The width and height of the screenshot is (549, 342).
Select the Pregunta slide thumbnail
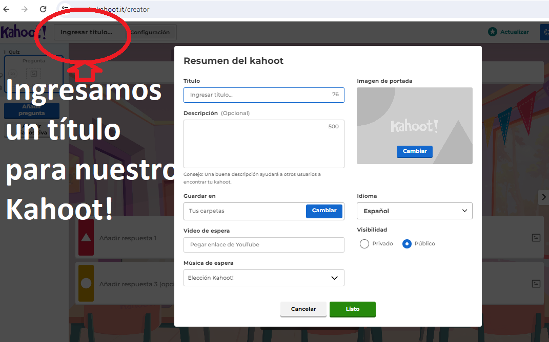coord(34,74)
